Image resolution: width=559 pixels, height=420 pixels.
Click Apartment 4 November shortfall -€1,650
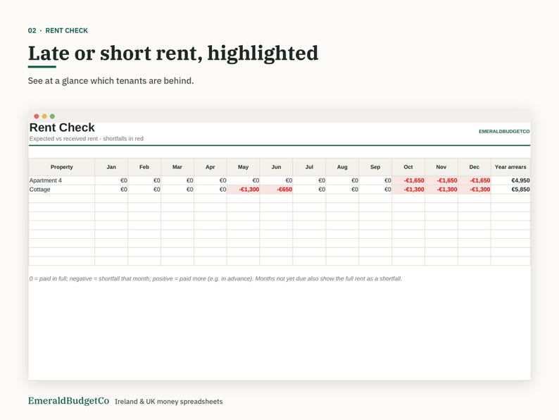(441, 180)
